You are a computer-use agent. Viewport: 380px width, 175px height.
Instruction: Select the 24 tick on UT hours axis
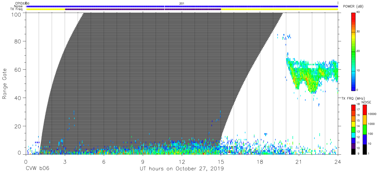[338, 161]
